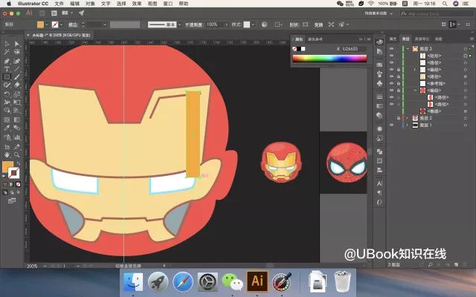Open the 编辑 menu
Screen dimensions: 476x297
click(x=74, y=4)
